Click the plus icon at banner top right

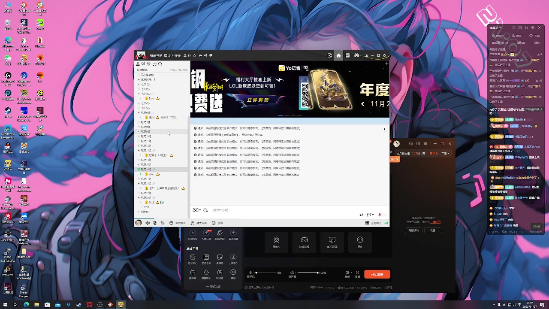point(386,64)
